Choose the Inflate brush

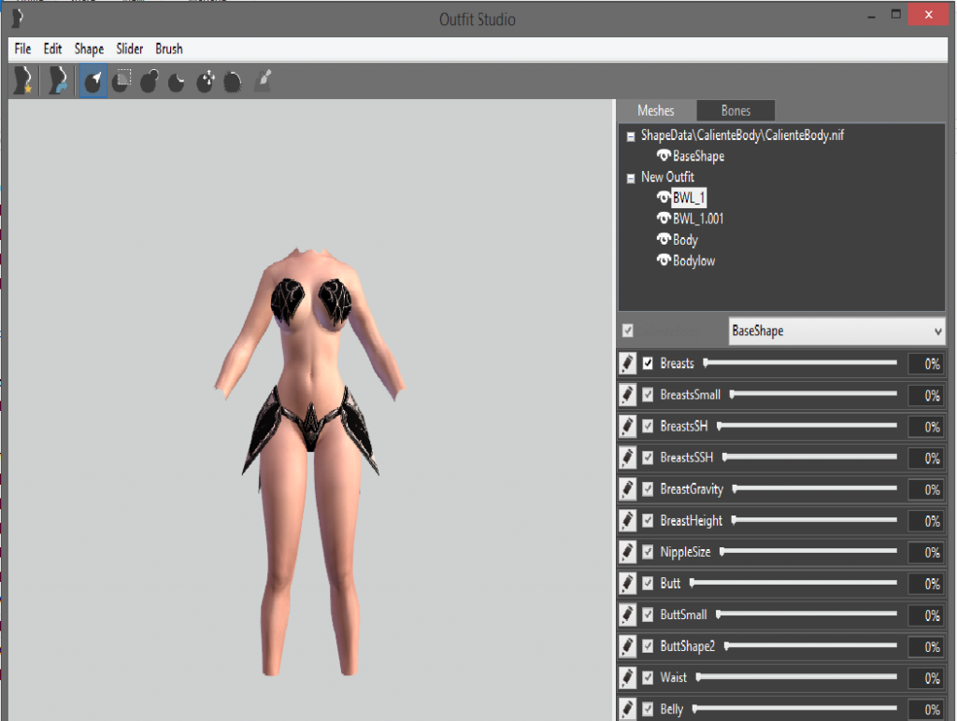click(150, 80)
